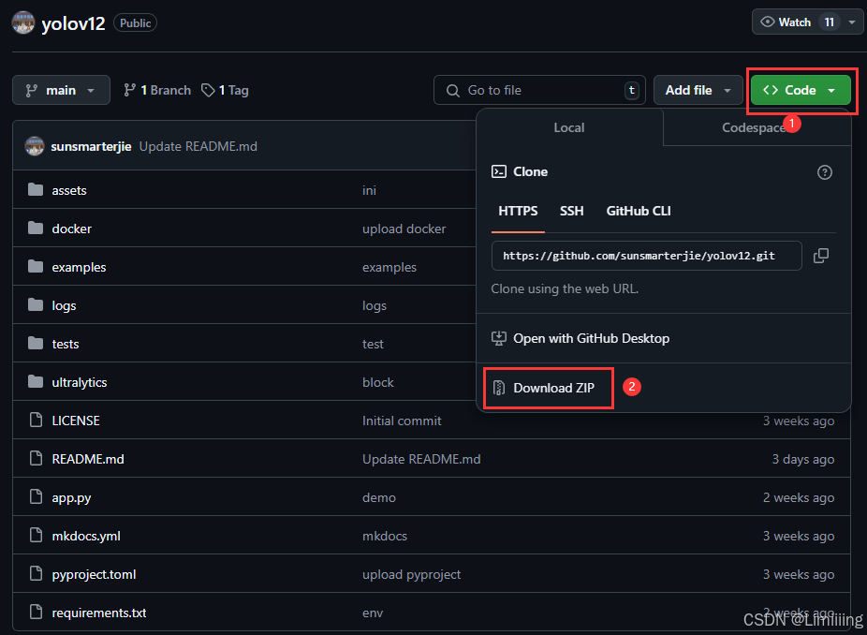Click the Watch eye icon
The image size is (867, 635).
tap(768, 22)
